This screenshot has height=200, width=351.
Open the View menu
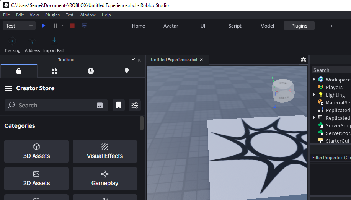coord(34,15)
